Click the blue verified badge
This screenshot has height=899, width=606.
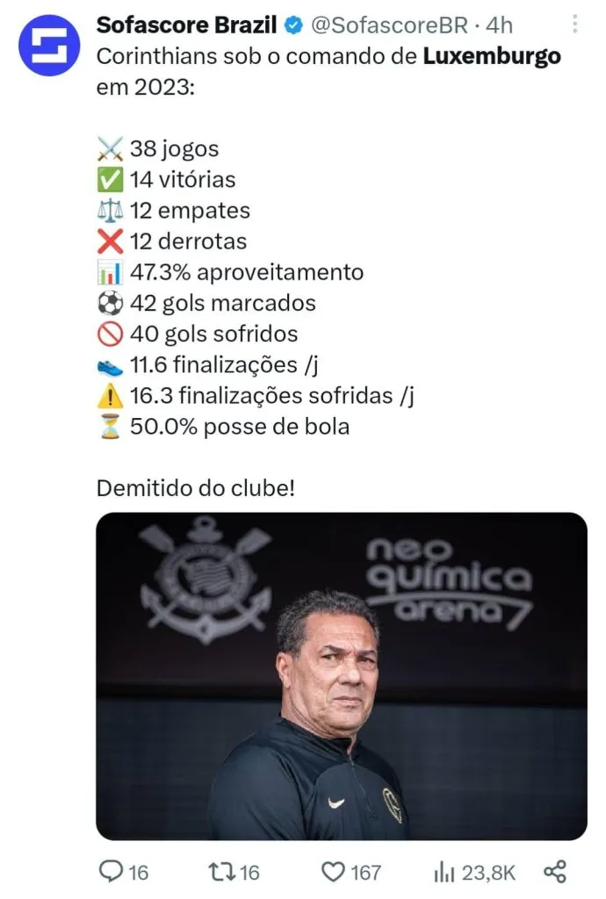click(292, 27)
